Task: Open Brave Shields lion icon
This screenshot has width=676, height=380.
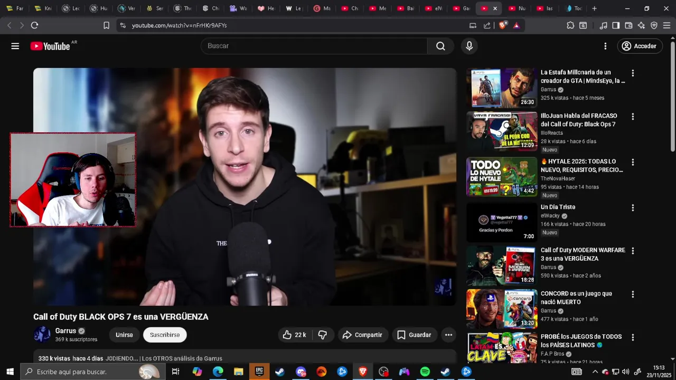Action: pyautogui.click(x=502, y=25)
